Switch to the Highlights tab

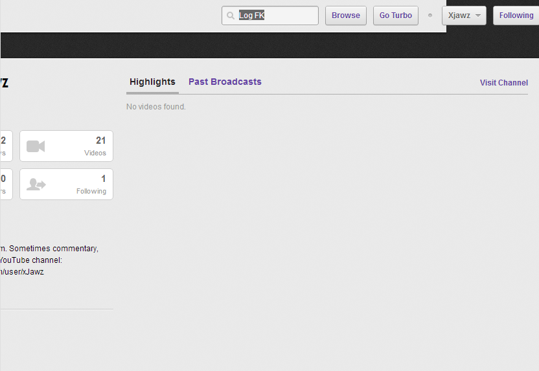click(152, 82)
